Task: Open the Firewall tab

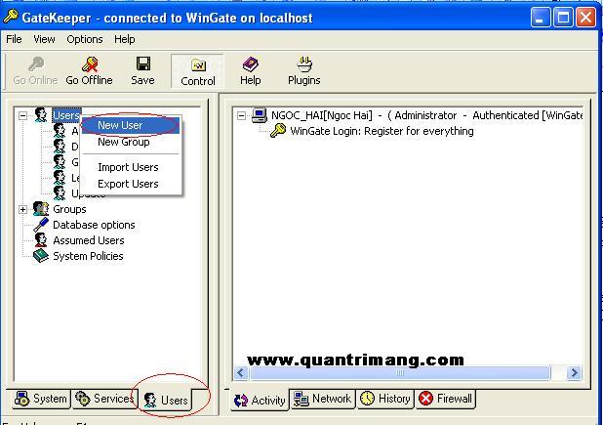Action: [x=445, y=399]
